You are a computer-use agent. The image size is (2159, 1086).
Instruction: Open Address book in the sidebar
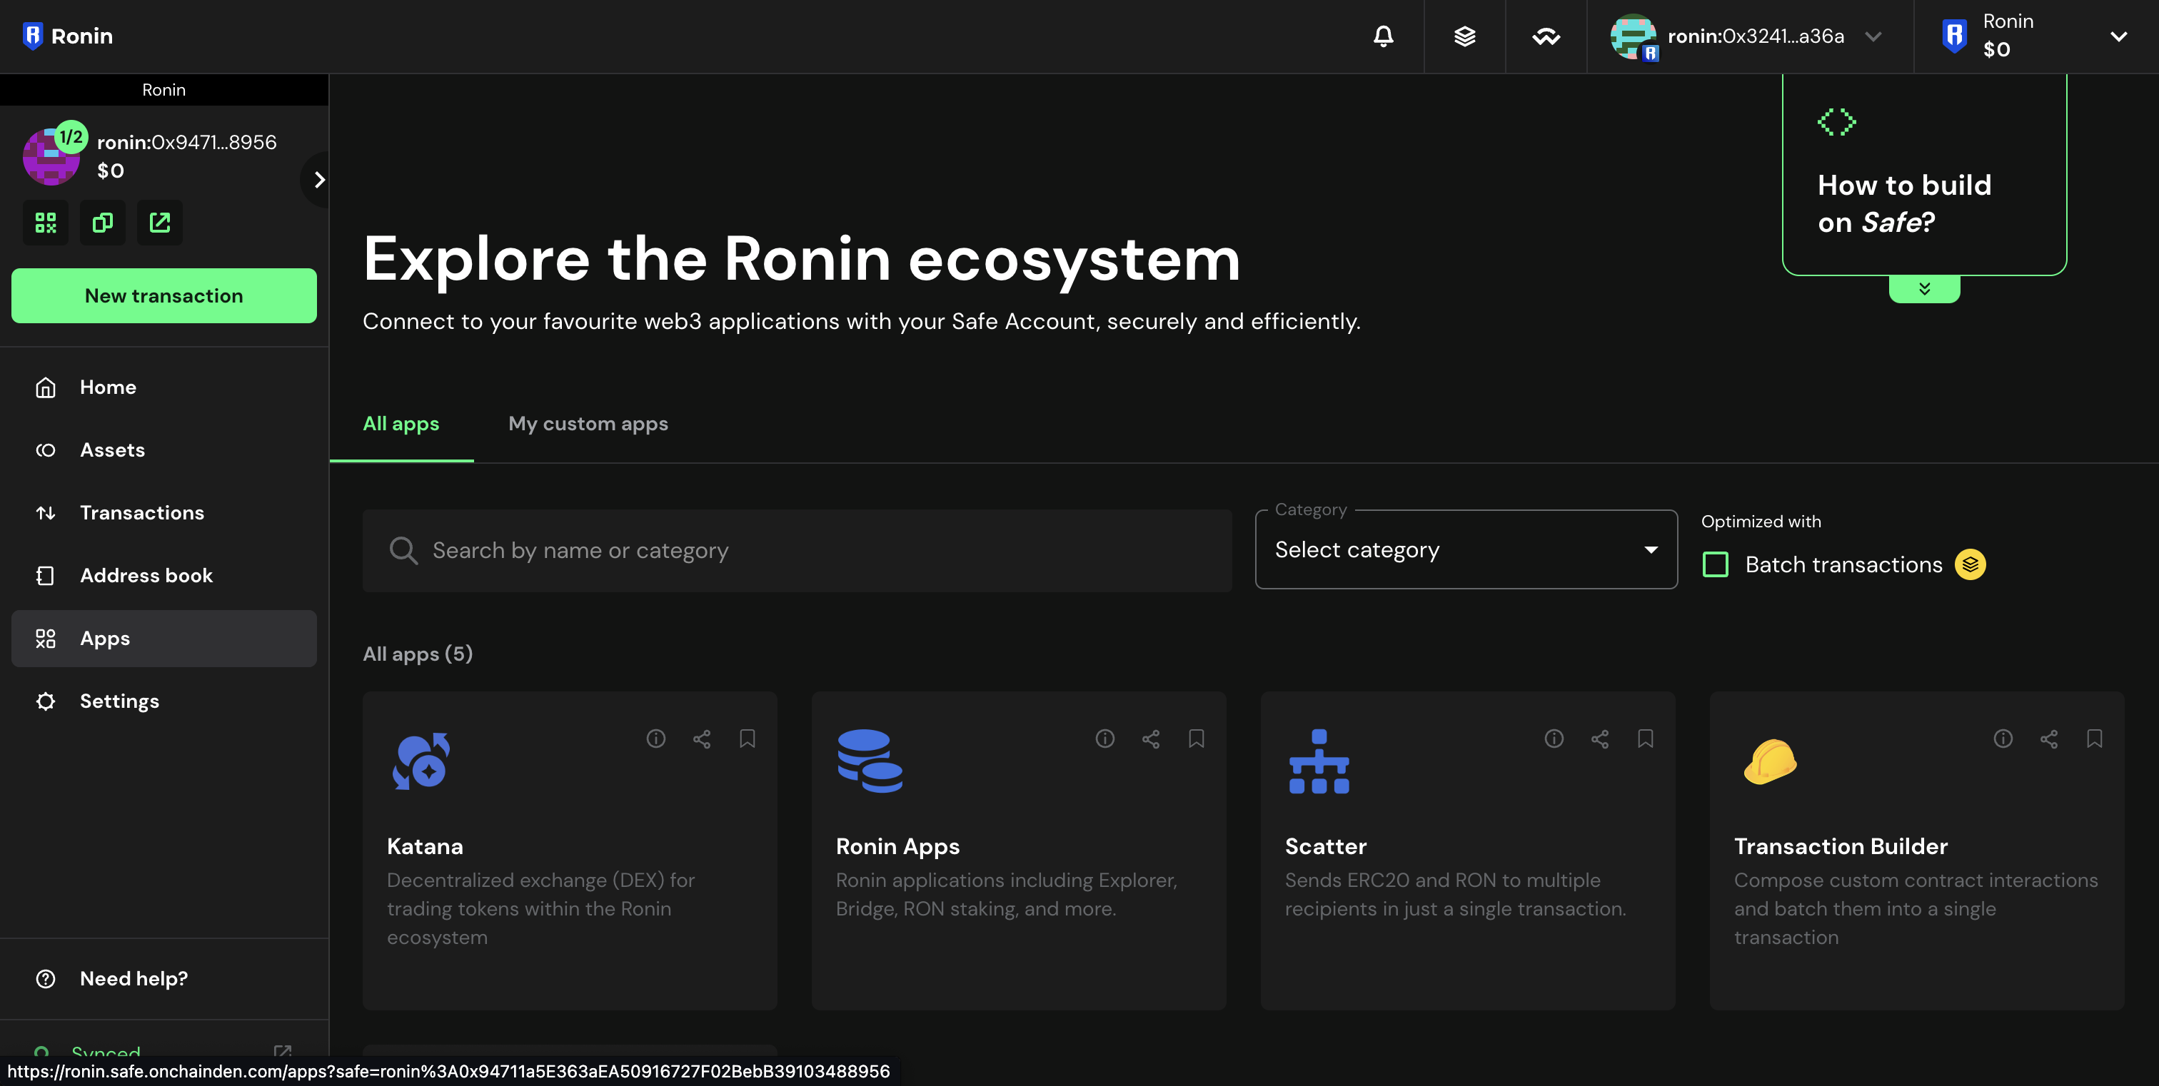coord(164,575)
